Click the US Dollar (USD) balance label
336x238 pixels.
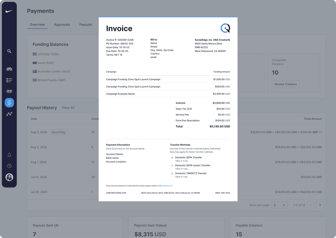(x=48, y=54)
